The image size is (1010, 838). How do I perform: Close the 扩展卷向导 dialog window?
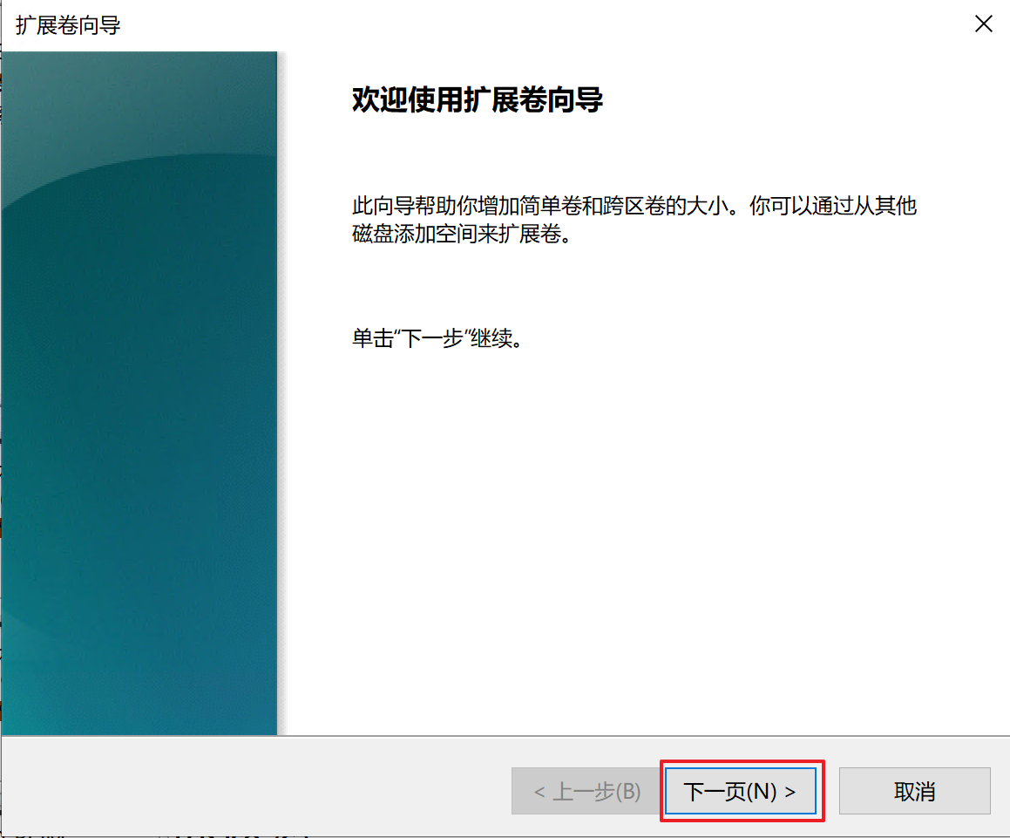point(984,24)
